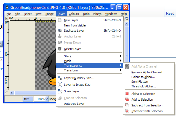This screenshot has width=176, height=118.
Task: Click the Crop to Selection knife icon
Action: 60,98
